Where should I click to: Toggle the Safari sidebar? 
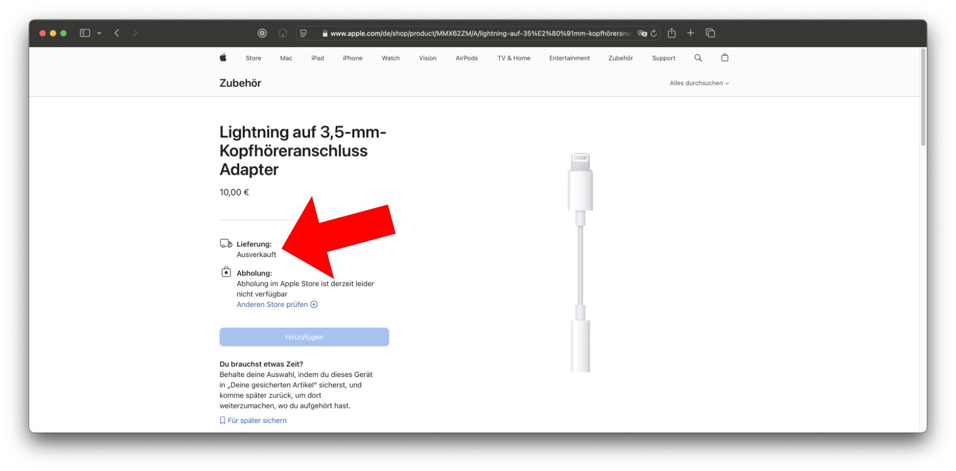pyautogui.click(x=84, y=33)
